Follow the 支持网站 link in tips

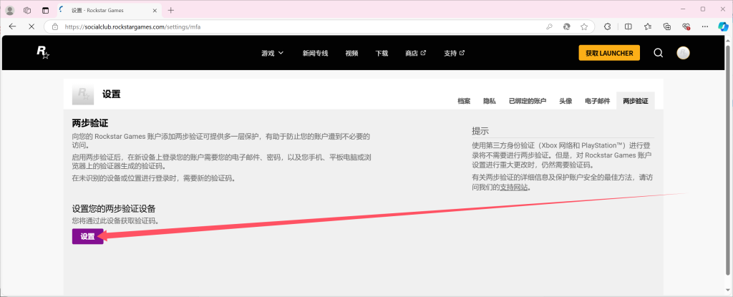tap(514, 187)
